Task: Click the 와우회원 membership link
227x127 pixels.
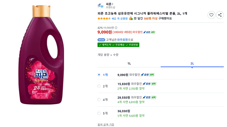Action: tap(122, 40)
